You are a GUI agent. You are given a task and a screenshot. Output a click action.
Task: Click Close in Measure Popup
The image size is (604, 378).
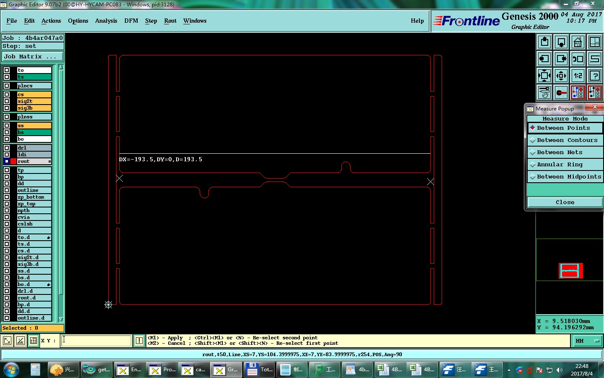[x=565, y=202]
